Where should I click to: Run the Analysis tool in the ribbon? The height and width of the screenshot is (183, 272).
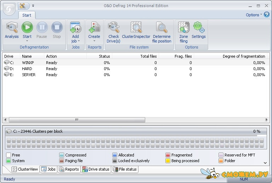(12, 30)
